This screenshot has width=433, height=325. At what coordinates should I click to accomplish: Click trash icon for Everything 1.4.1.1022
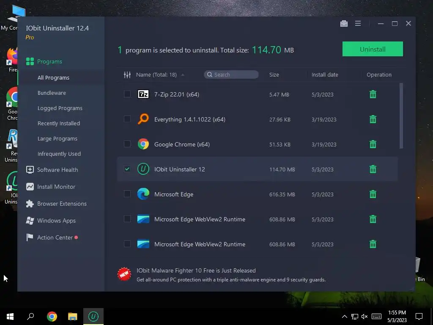tap(373, 119)
